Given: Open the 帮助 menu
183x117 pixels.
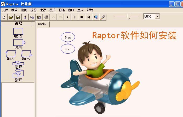Looking at the screenshot, I should click(90, 10).
